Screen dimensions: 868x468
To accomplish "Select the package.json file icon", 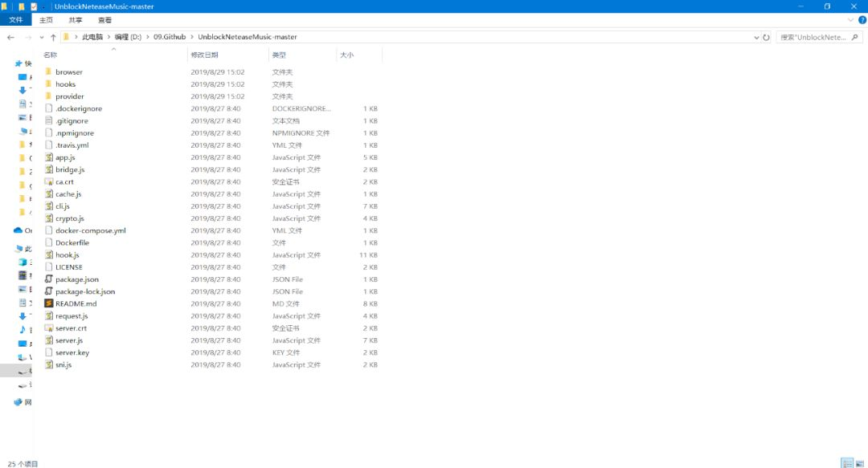I will pyautogui.click(x=49, y=279).
